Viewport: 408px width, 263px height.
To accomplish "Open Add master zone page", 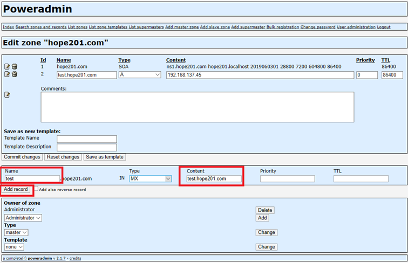I will click(182, 27).
